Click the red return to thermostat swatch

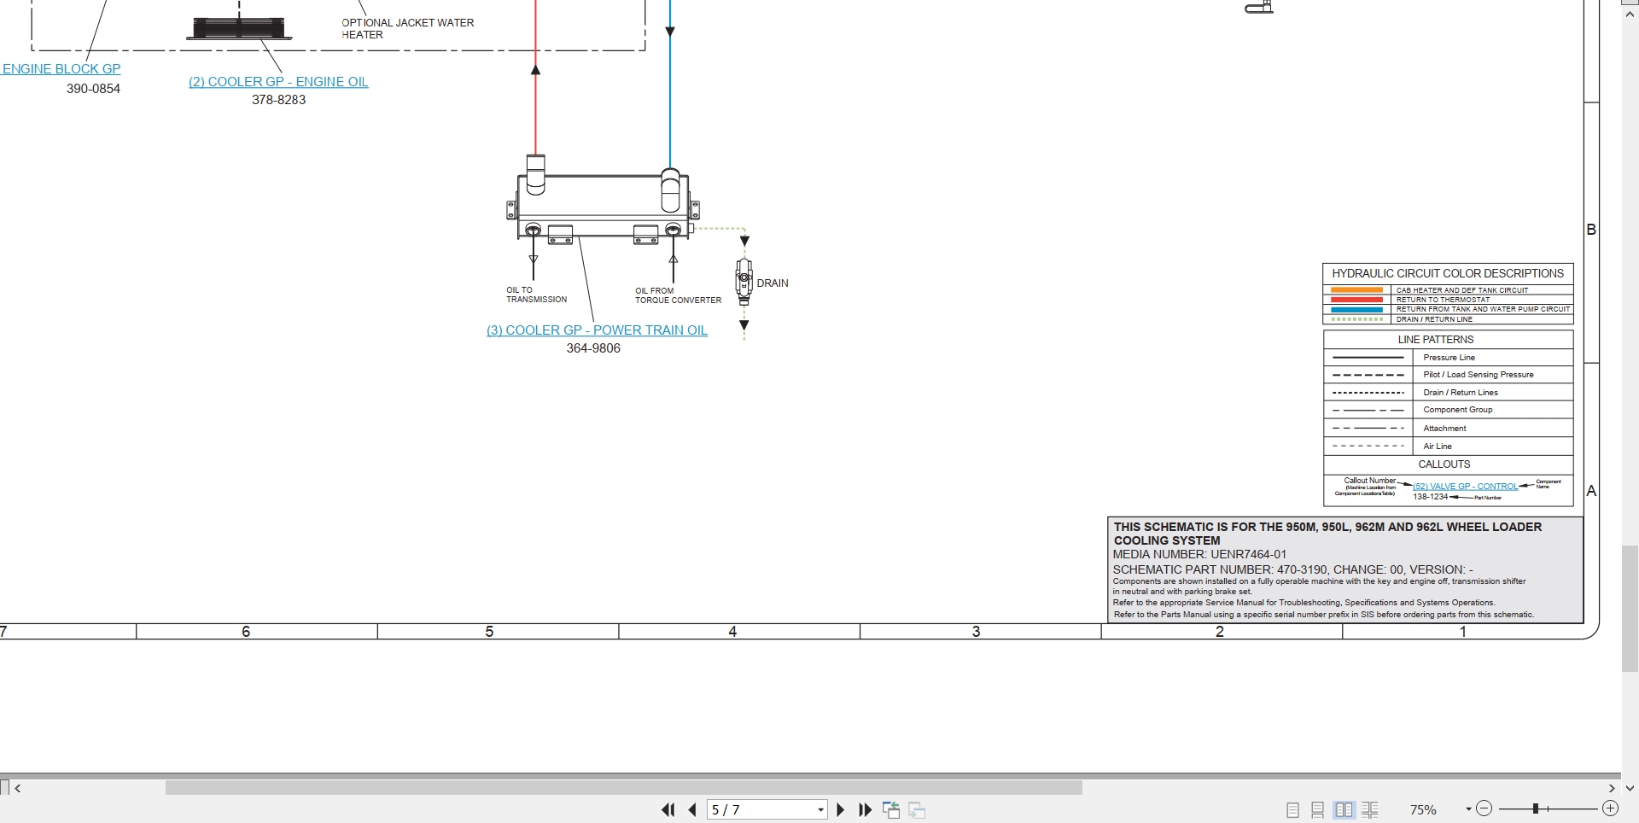[1356, 300]
